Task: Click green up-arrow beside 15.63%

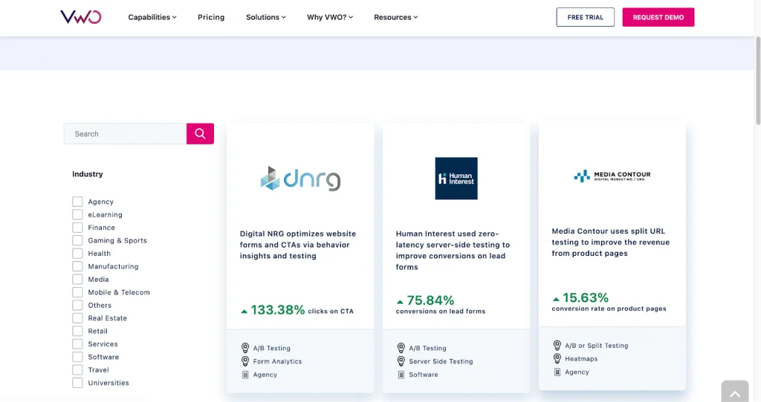Action: tap(556, 299)
